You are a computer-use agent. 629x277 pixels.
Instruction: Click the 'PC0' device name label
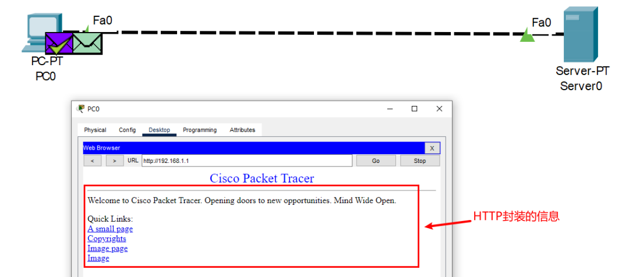coord(46,76)
